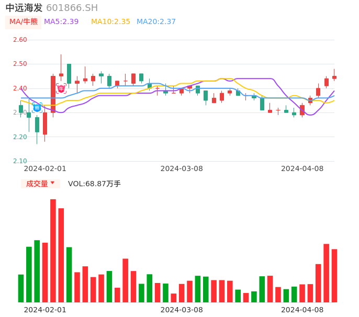Toggle the blue MA20 legend item
Screen dimensions: 359x317
pos(156,21)
